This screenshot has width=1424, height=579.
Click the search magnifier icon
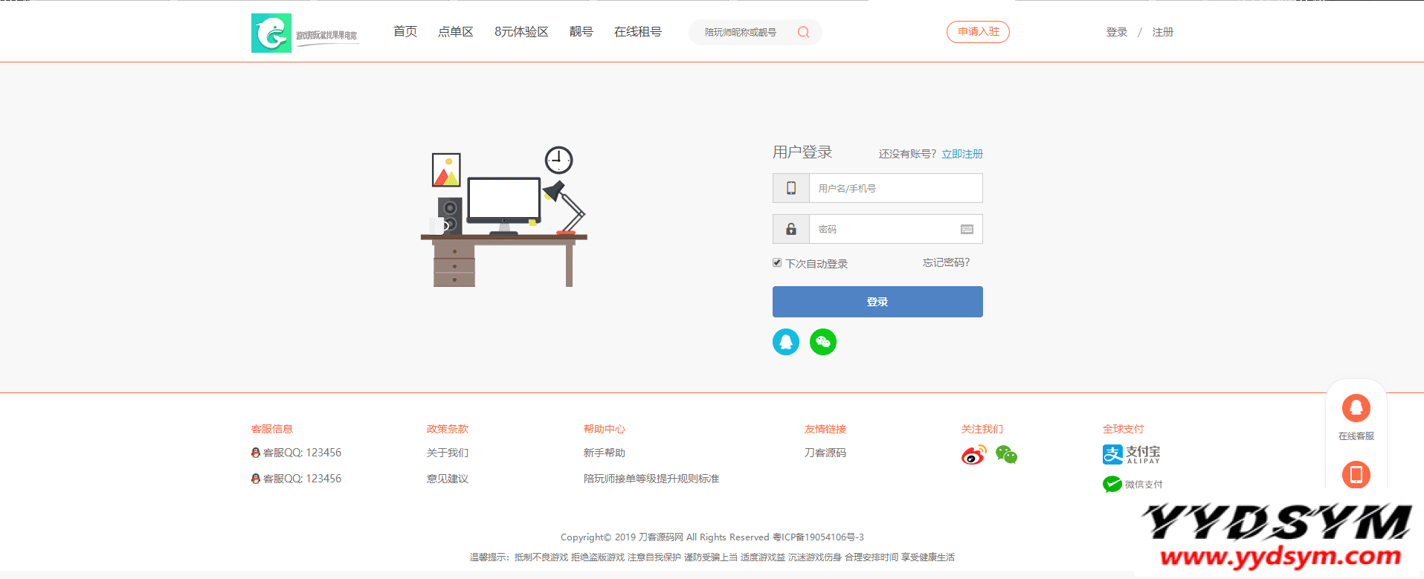pos(803,32)
